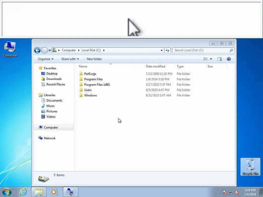This screenshot has height=197, width=263.
Task: Click the Windows folder name
Action: point(90,95)
